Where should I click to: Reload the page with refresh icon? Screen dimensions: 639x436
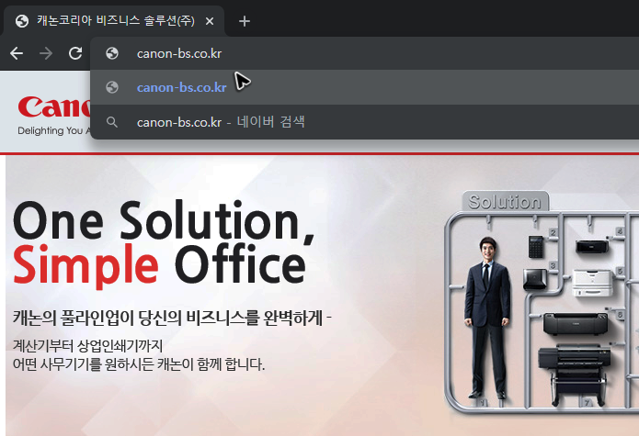click(75, 53)
